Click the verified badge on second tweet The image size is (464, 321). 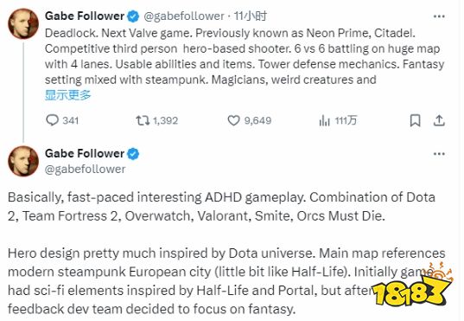[x=133, y=154]
